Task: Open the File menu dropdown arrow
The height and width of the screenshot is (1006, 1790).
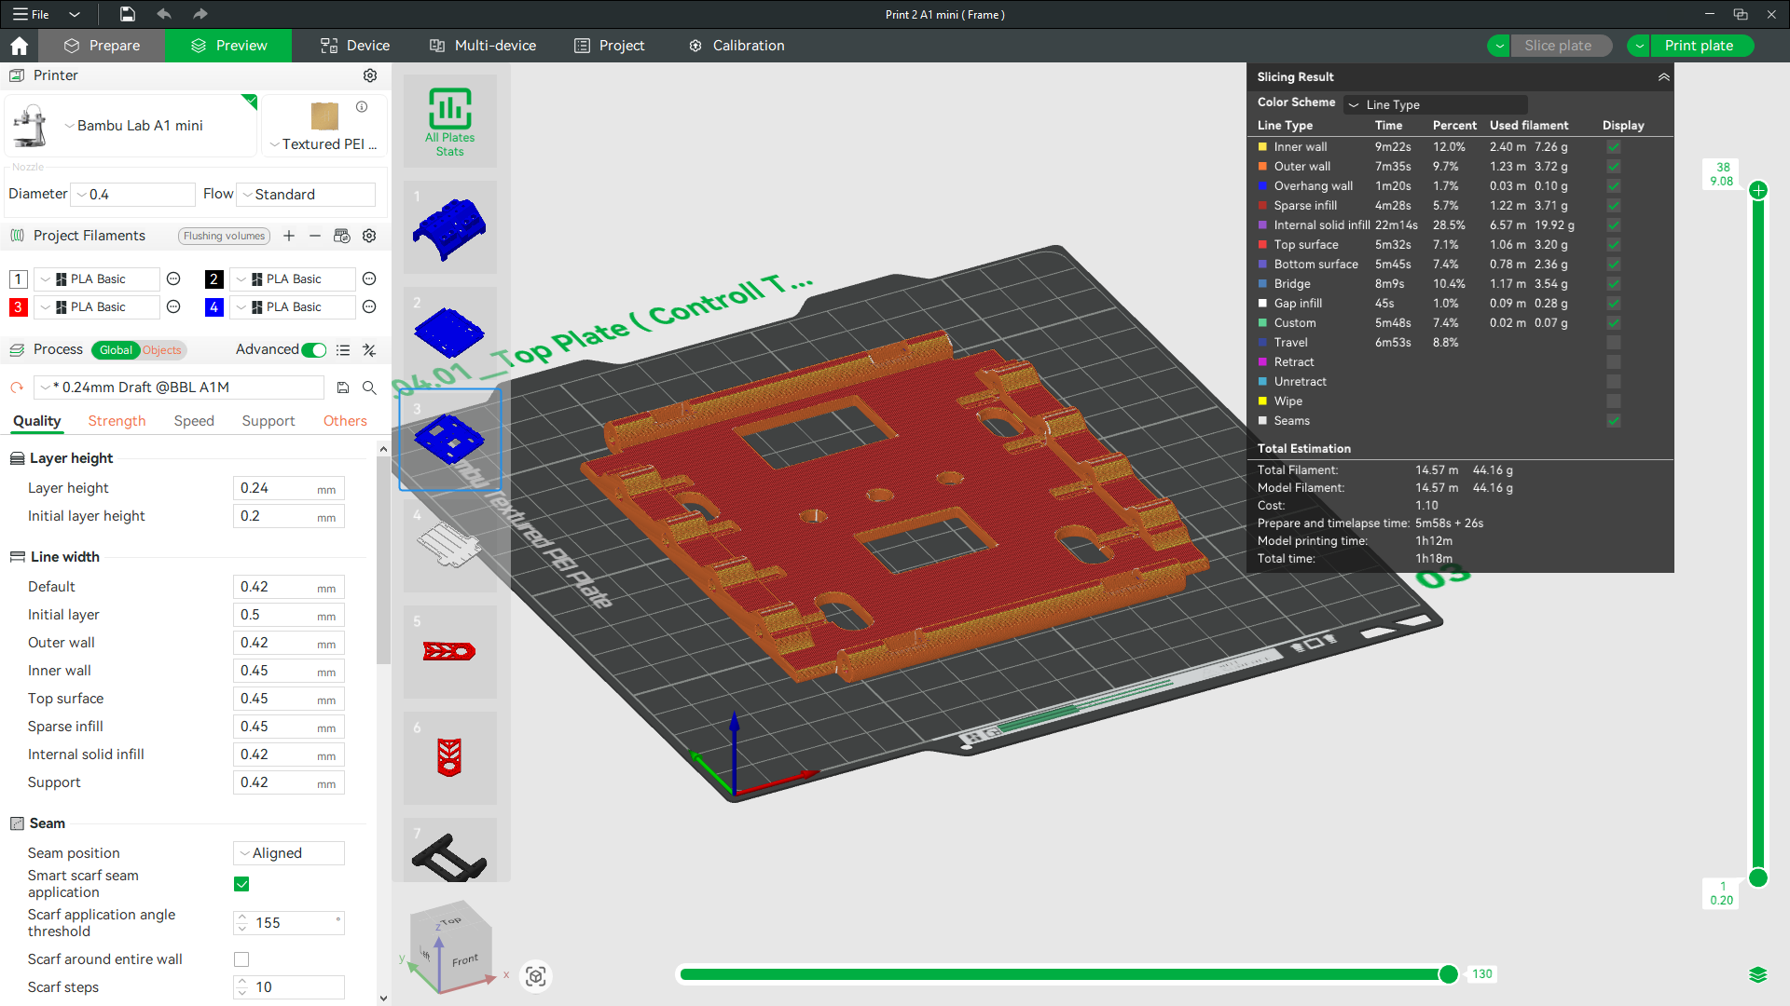Action: [75, 14]
